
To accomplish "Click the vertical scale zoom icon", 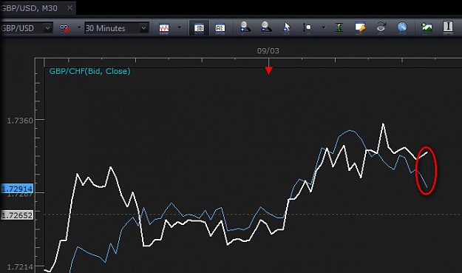I will click(308, 27).
